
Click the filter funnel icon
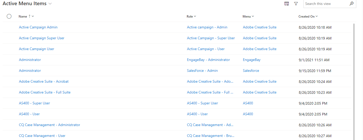coord(296,4)
